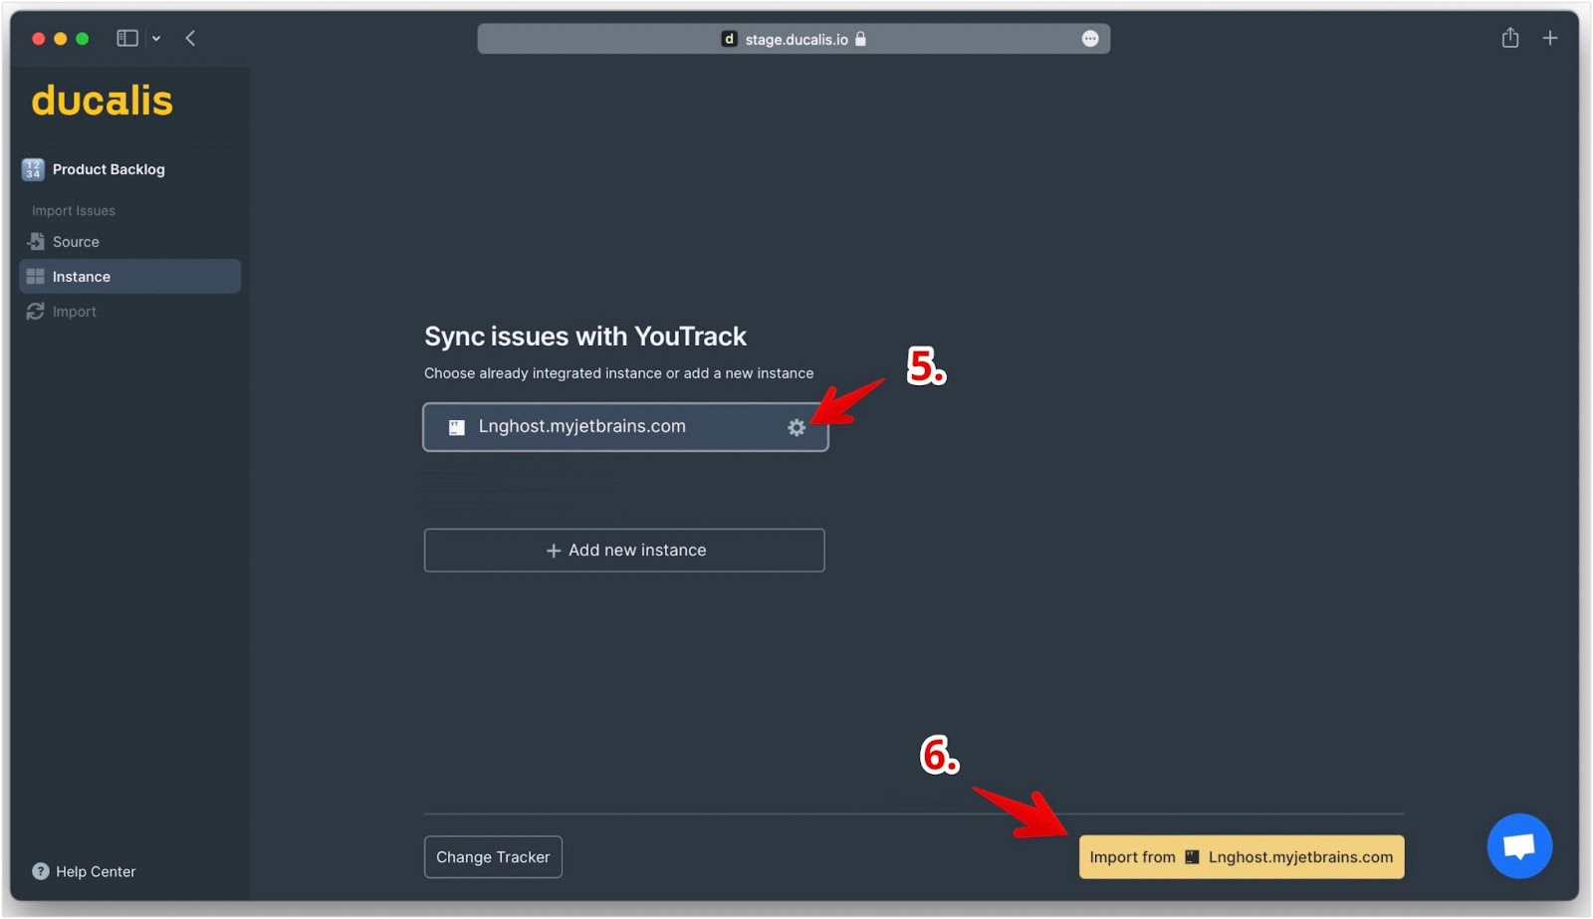
Task: Open settings gear for Lnghost.myjetbrains.com instance
Action: (x=796, y=427)
